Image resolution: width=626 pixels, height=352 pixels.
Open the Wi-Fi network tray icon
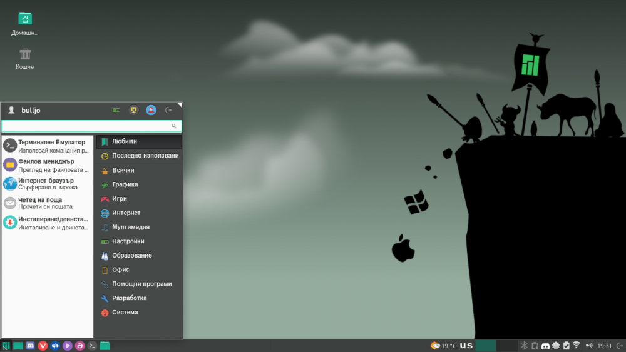pyautogui.click(x=576, y=345)
